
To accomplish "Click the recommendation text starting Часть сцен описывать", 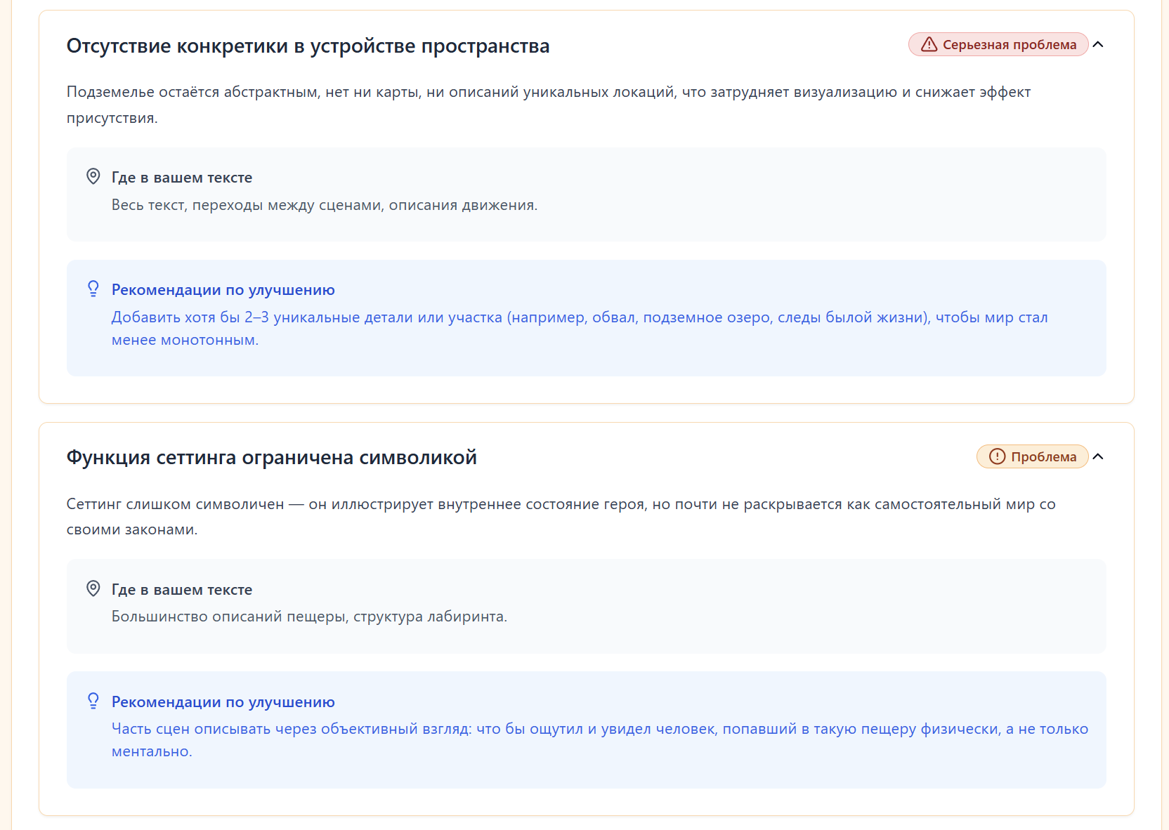I will (x=599, y=730).
